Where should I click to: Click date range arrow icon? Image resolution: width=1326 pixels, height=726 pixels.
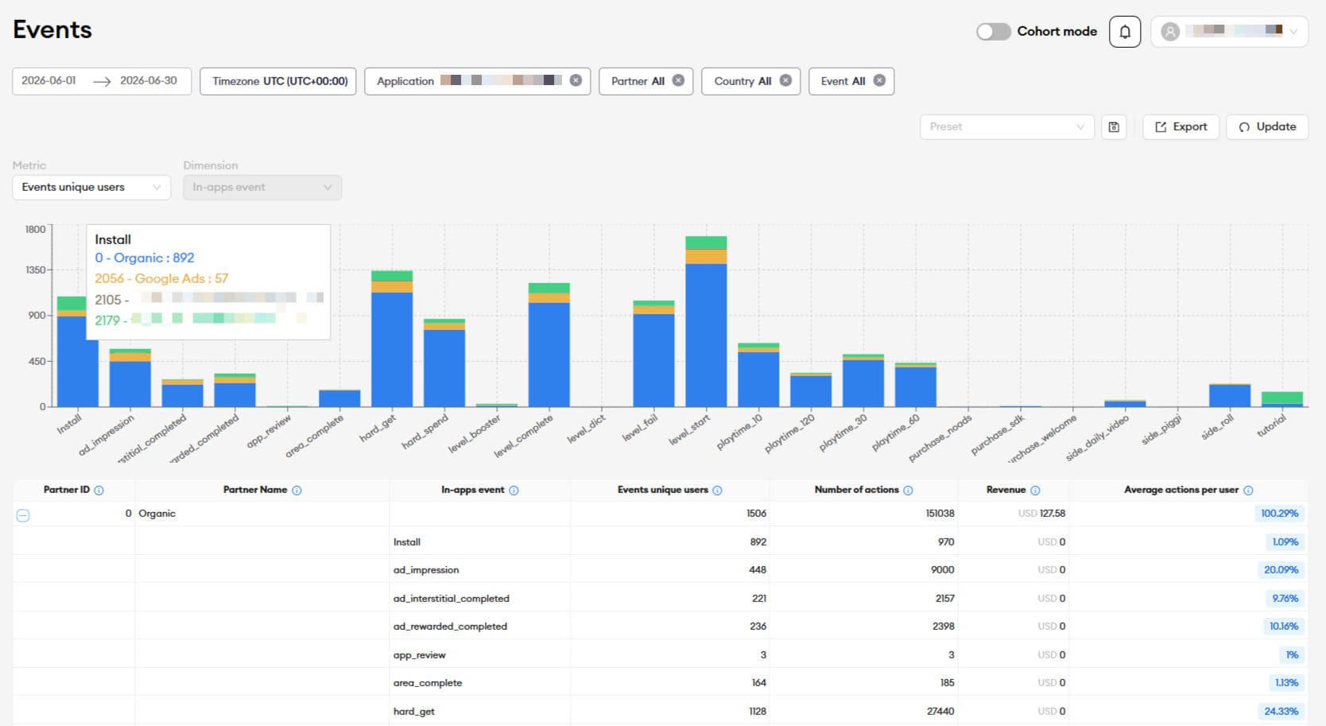click(x=102, y=81)
